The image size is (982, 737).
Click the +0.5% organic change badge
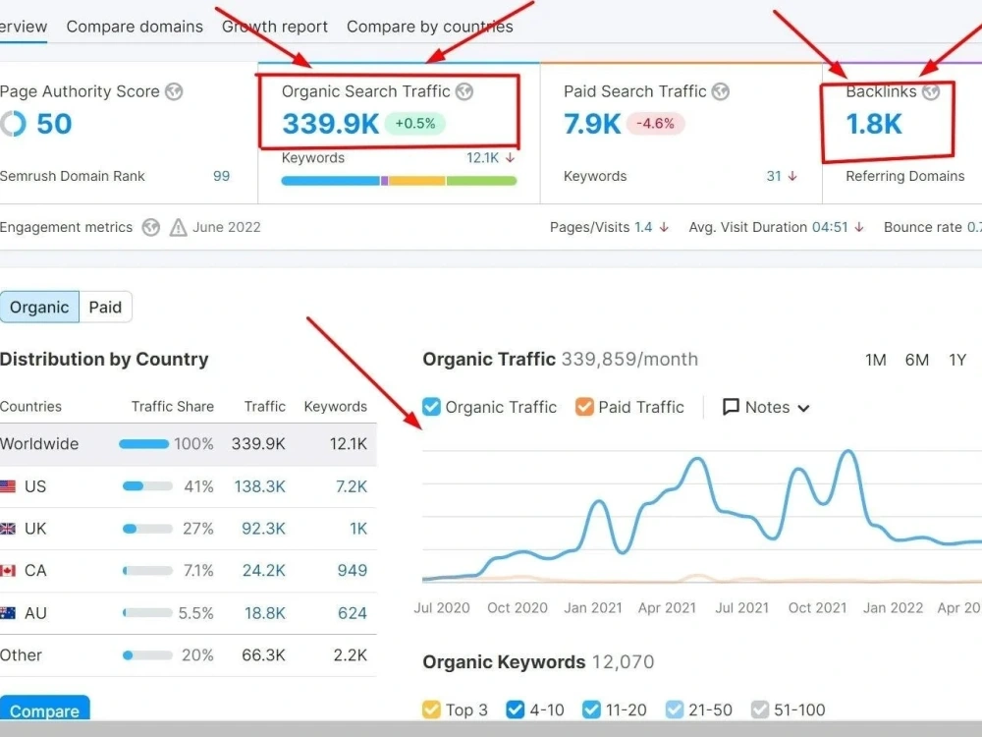click(414, 124)
